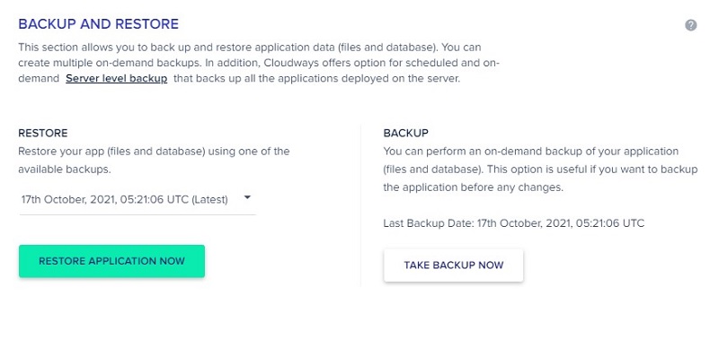This screenshot has height=339, width=719.
Task: Click the underline beneath the backup selector
Action: pos(138,214)
